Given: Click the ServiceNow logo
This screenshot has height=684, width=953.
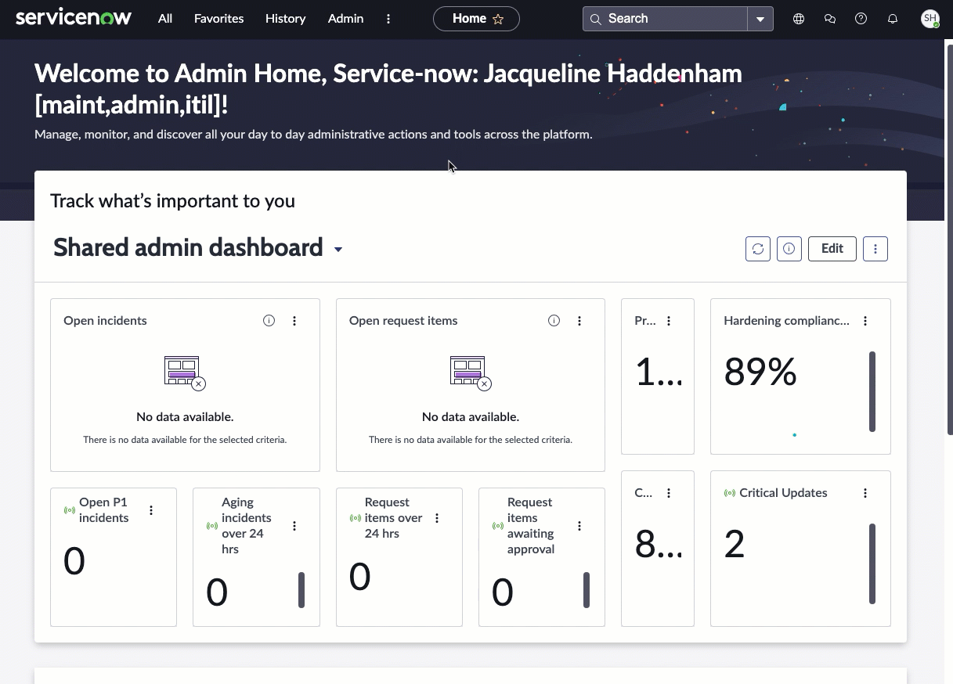Looking at the screenshot, I should pyautogui.click(x=74, y=18).
